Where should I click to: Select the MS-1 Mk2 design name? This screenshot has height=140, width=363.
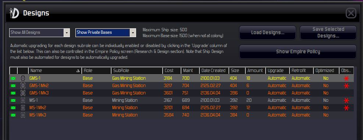(x=38, y=108)
